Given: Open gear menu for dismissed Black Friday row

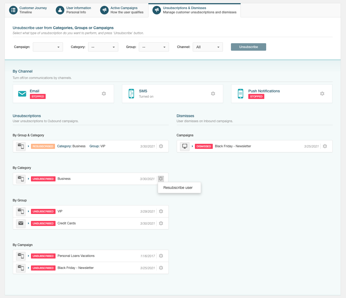Looking at the screenshot, I should pos(325,146).
